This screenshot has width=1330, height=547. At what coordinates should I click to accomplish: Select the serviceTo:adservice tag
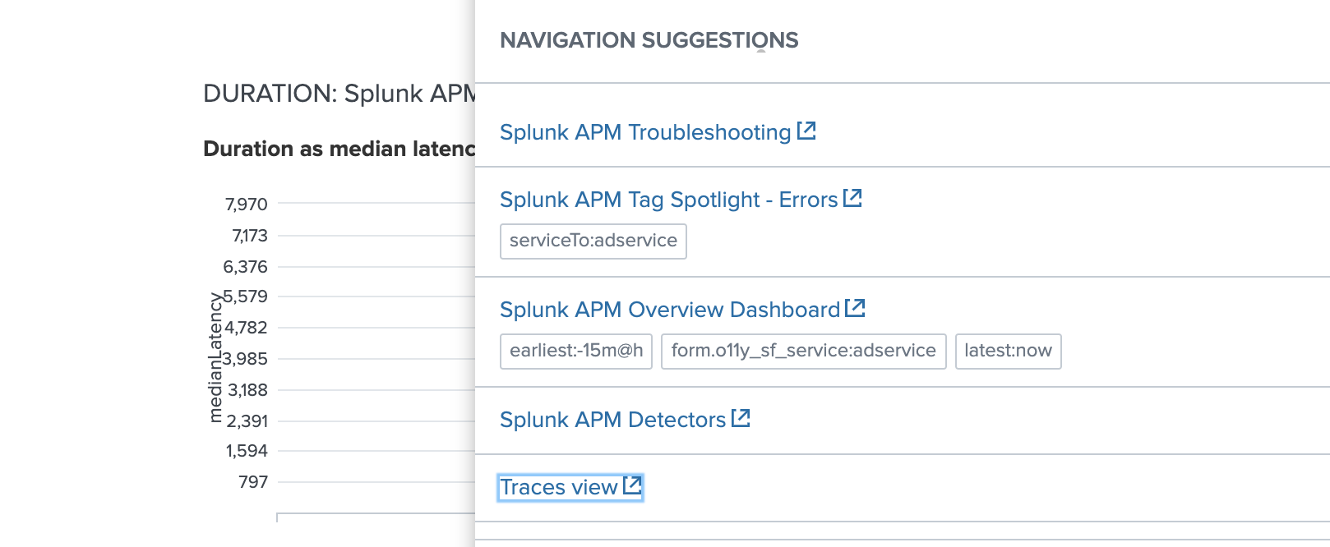[593, 241]
